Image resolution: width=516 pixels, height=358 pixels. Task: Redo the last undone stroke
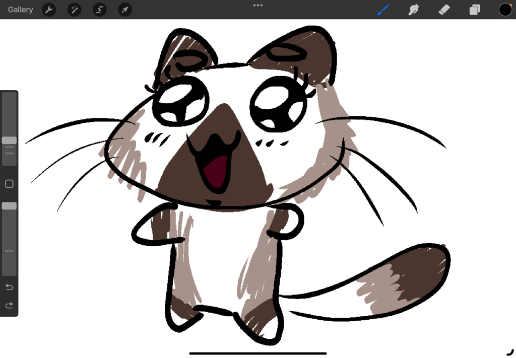click(x=9, y=305)
